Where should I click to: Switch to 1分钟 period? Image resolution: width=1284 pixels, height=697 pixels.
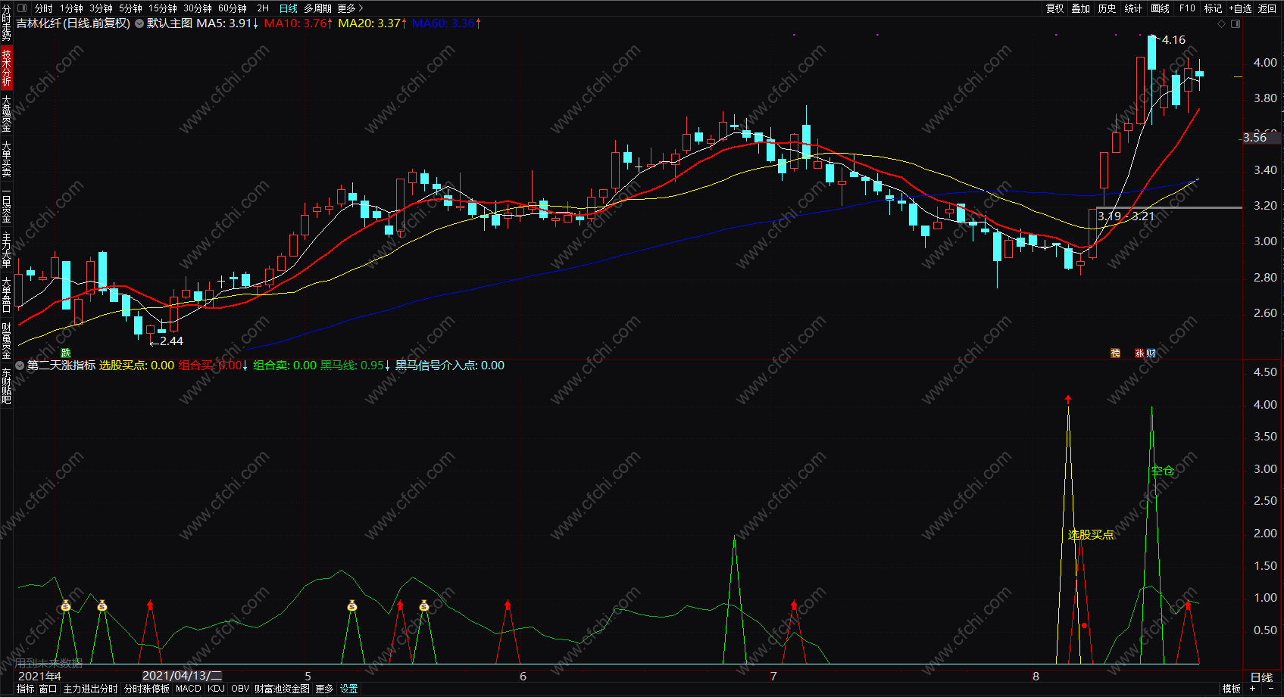71,8
